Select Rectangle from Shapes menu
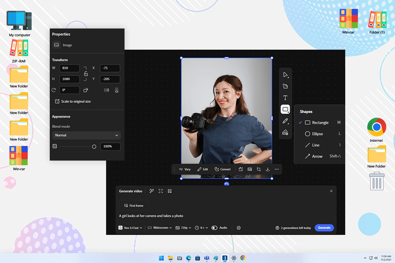 pos(320,123)
